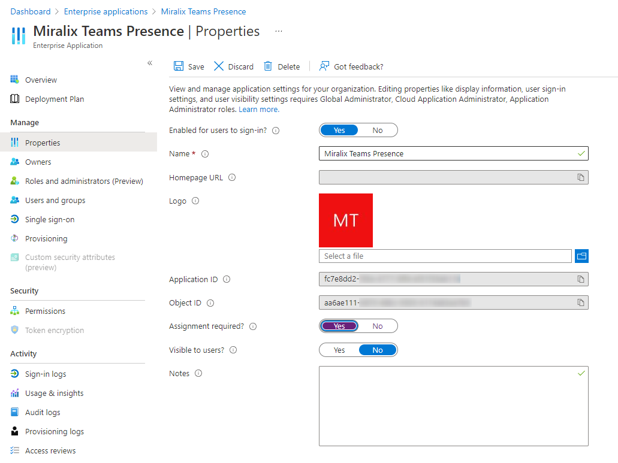Copy the Homepage URL with copy icon
Image resolution: width=618 pixels, height=463 pixels.
[581, 177]
